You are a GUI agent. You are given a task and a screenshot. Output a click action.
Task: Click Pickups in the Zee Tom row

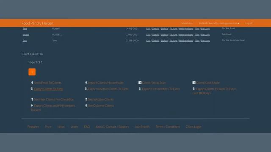coord(173,41)
